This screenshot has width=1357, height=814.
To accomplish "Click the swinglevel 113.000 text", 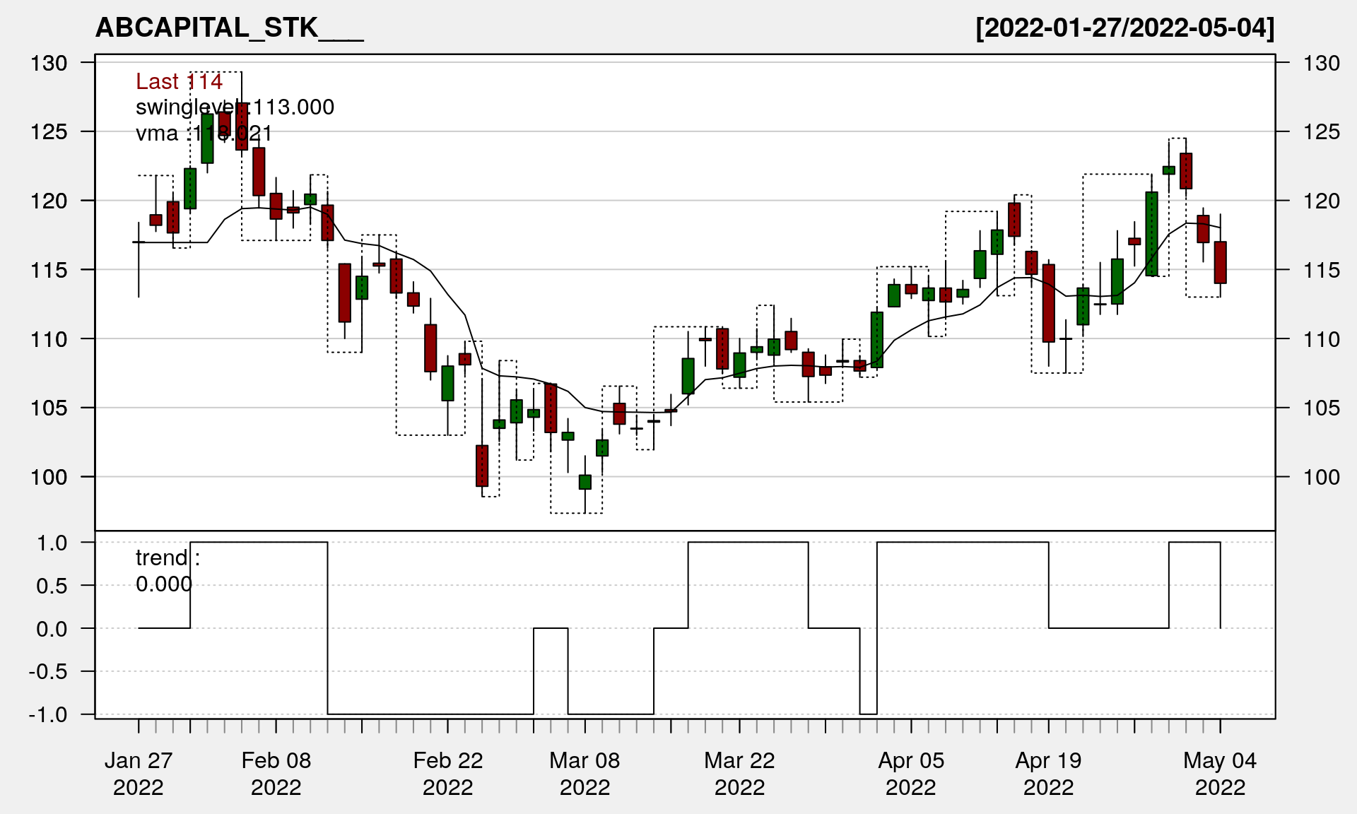I will pos(235,107).
